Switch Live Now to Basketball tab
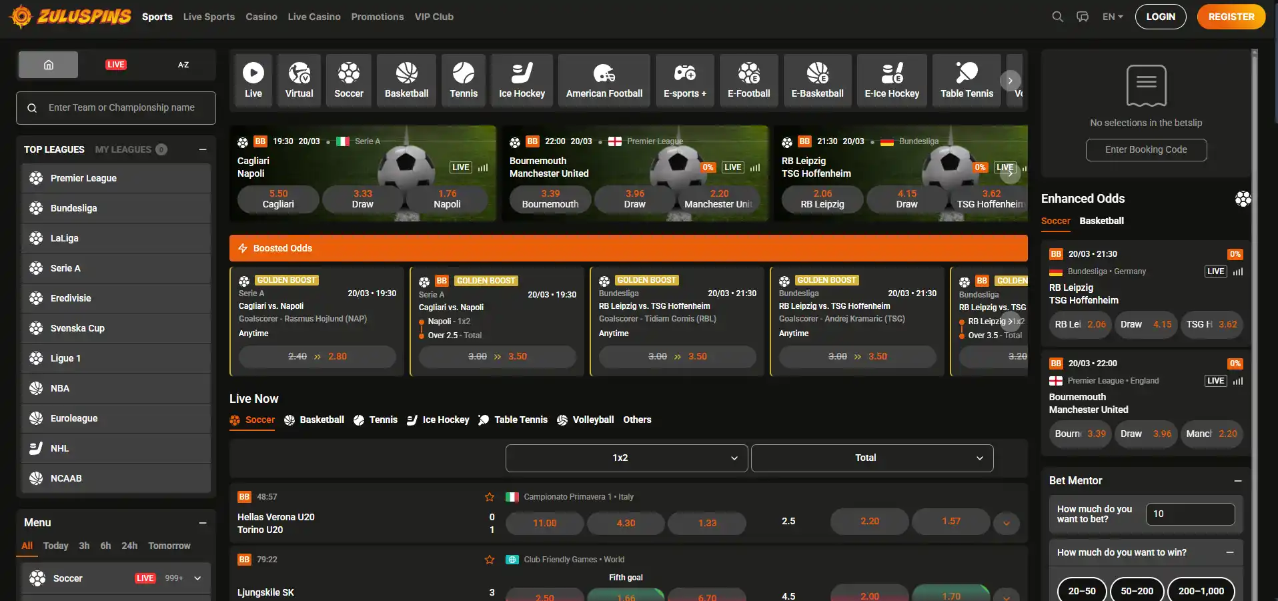 point(314,420)
